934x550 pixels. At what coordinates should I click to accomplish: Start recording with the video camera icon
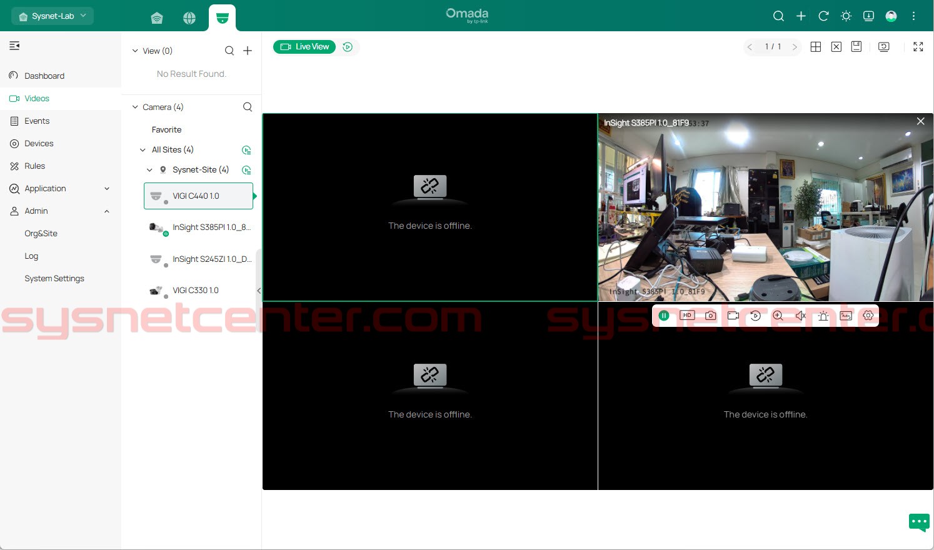pos(733,316)
